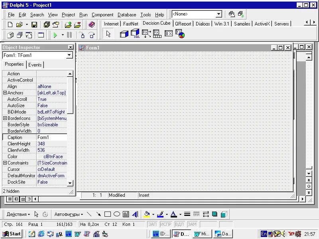
Task: Click Internet Explorer quick launch icon
Action: pos(41,234)
